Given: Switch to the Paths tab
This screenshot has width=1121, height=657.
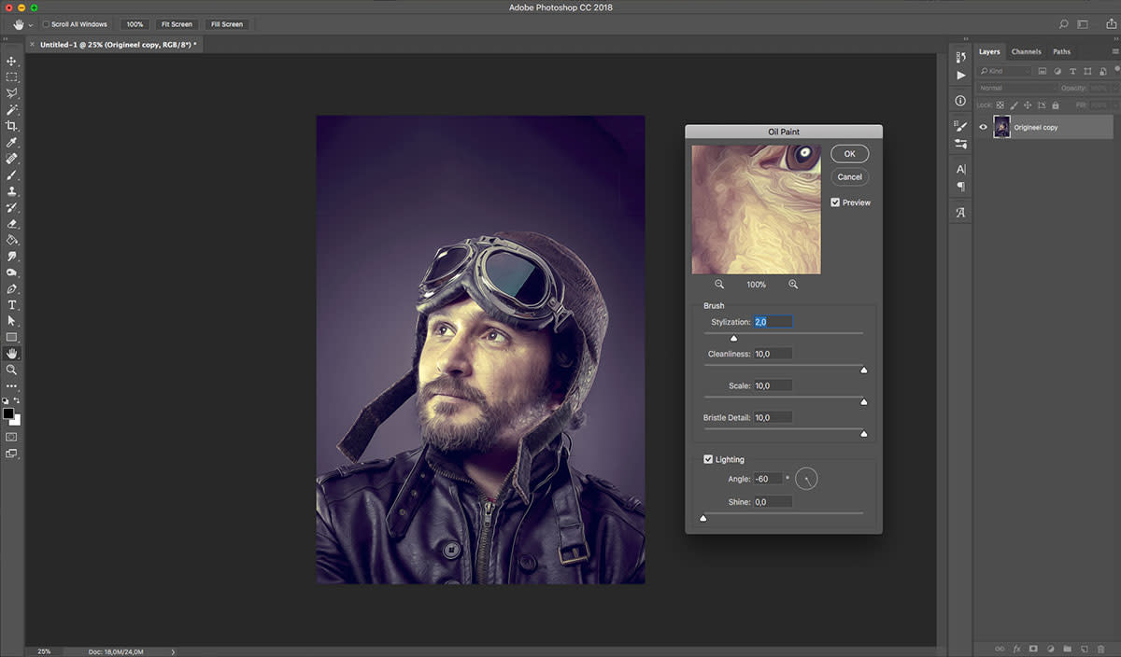Looking at the screenshot, I should click(x=1061, y=51).
